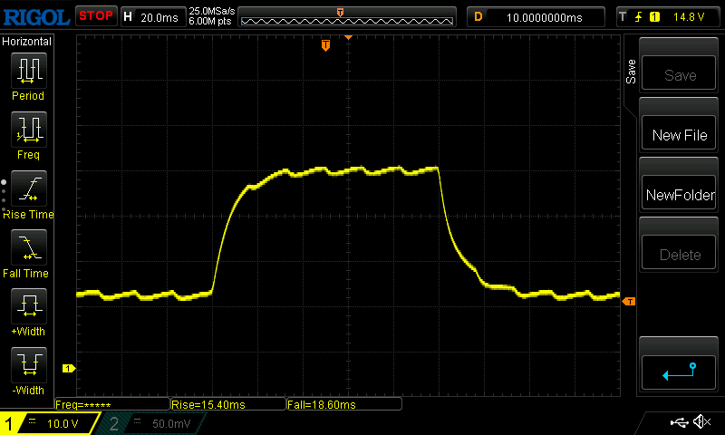Select the Period measurement icon
725x435 pixels.
(29, 71)
